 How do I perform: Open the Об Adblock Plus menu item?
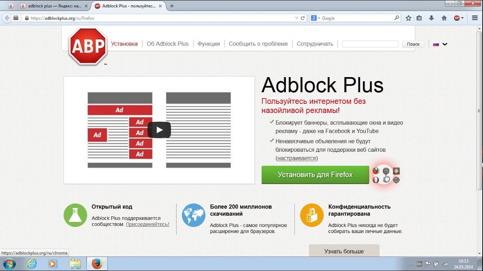coord(168,44)
